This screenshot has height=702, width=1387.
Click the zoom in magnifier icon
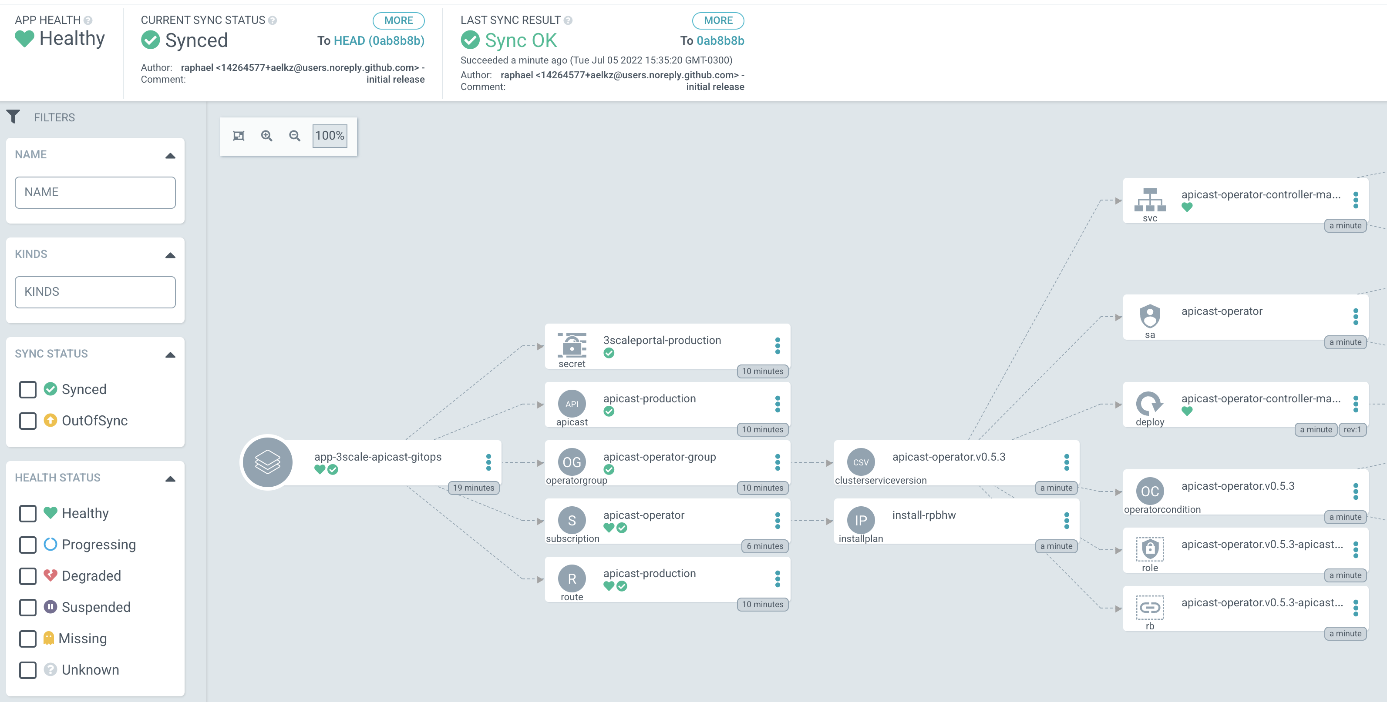[x=266, y=136]
